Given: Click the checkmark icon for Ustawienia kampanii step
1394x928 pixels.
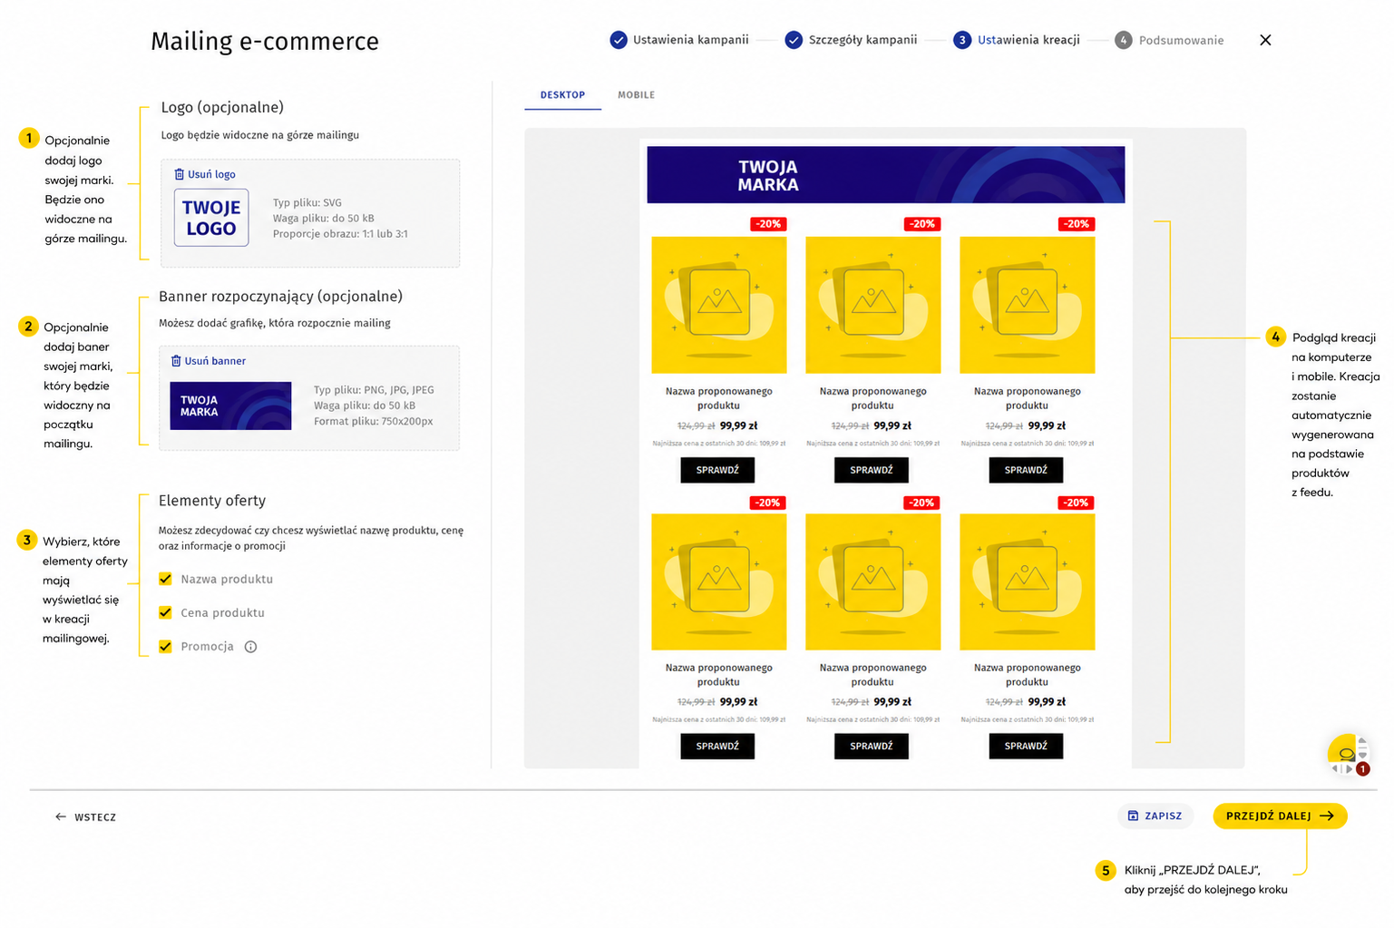Looking at the screenshot, I should click(x=619, y=40).
